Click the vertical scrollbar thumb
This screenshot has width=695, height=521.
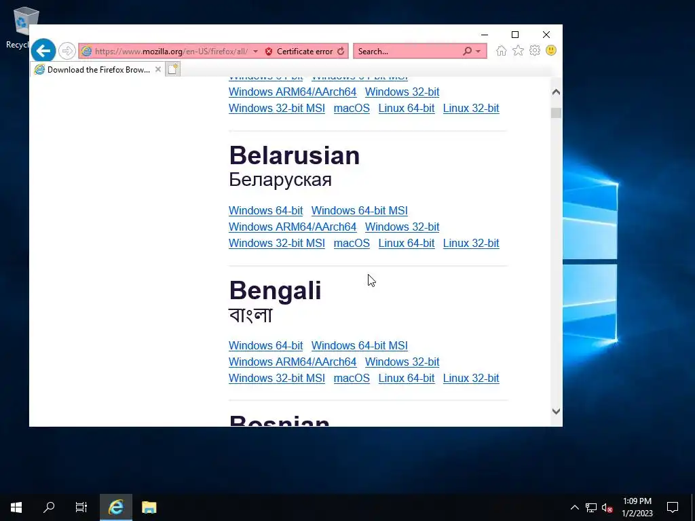pos(556,113)
